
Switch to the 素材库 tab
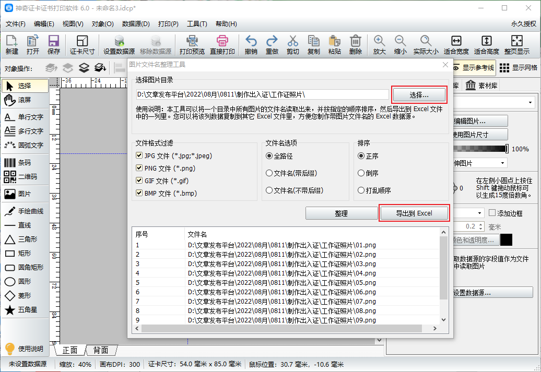481,86
